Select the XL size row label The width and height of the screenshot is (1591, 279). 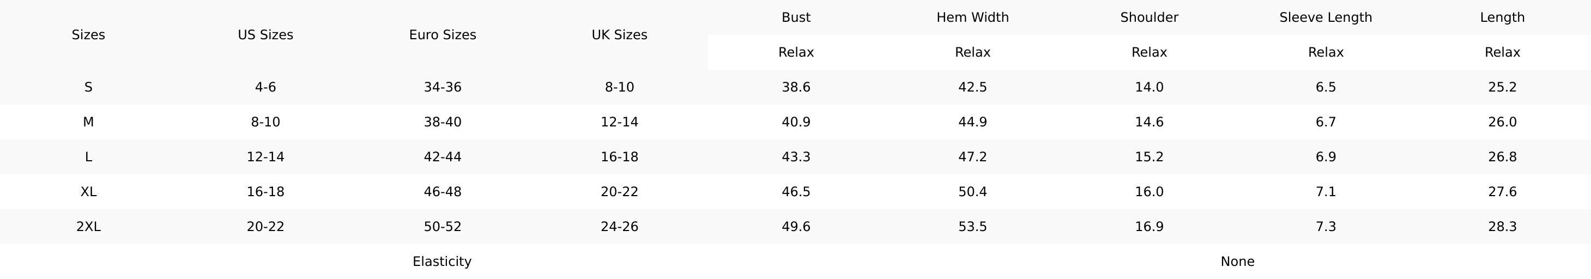tap(88, 192)
